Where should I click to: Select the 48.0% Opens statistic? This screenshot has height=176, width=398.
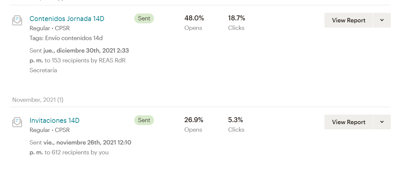pyautogui.click(x=194, y=18)
